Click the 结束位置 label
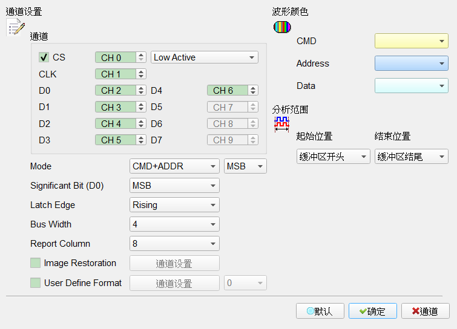This screenshot has width=457, height=329. [x=392, y=136]
